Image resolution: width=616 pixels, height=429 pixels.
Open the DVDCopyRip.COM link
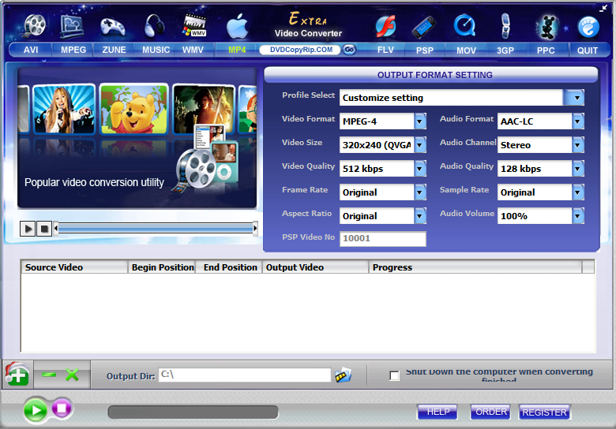pyautogui.click(x=301, y=50)
